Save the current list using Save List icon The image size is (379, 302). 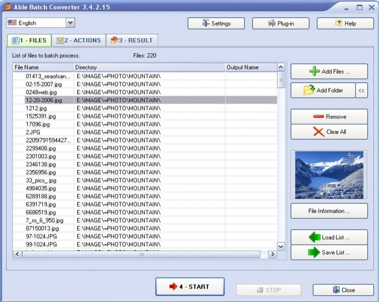point(329,252)
